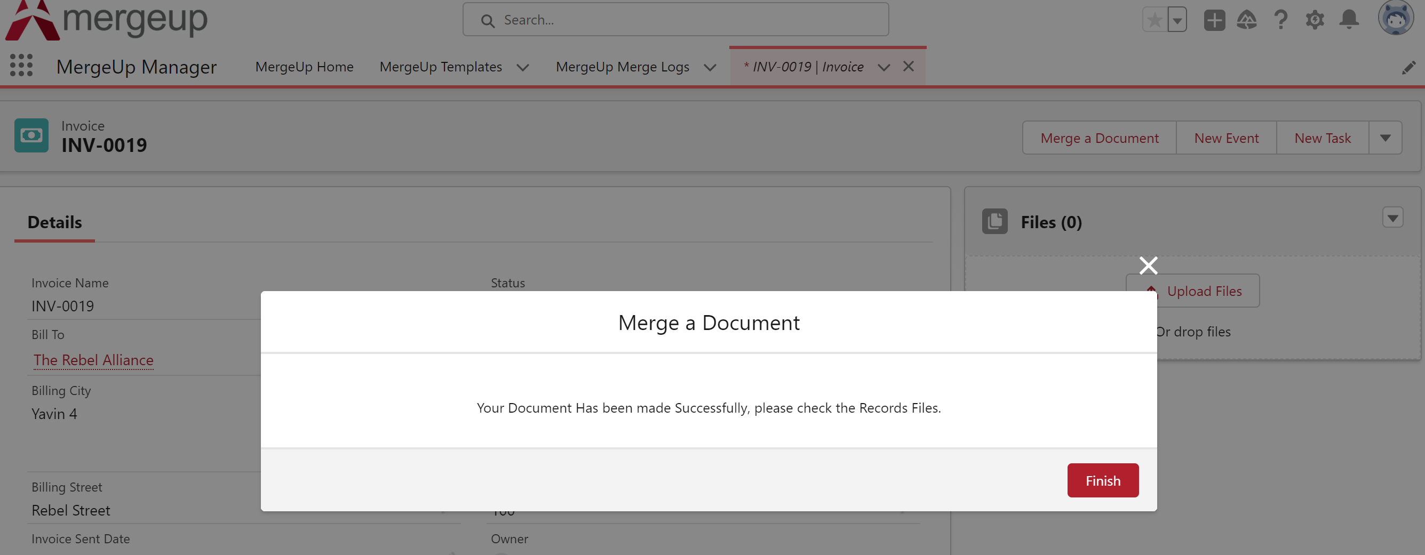Viewport: 1425px width, 555px height.
Task: Click the Billing City field label
Action: click(x=61, y=391)
